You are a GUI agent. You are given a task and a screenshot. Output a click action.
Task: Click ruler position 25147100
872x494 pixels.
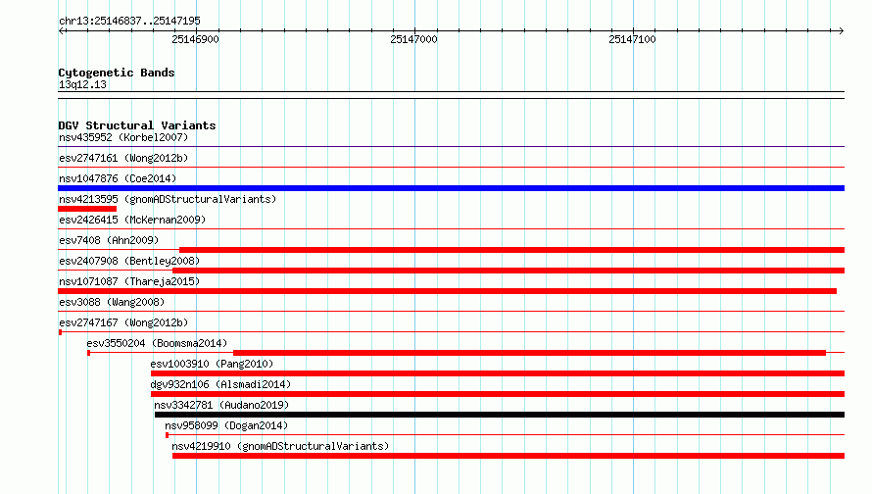click(632, 39)
